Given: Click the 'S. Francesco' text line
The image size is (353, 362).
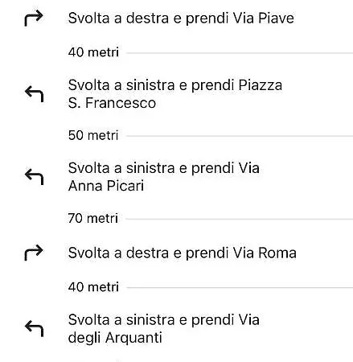Looking at the screenshot, I should click(x=112, y=103).
